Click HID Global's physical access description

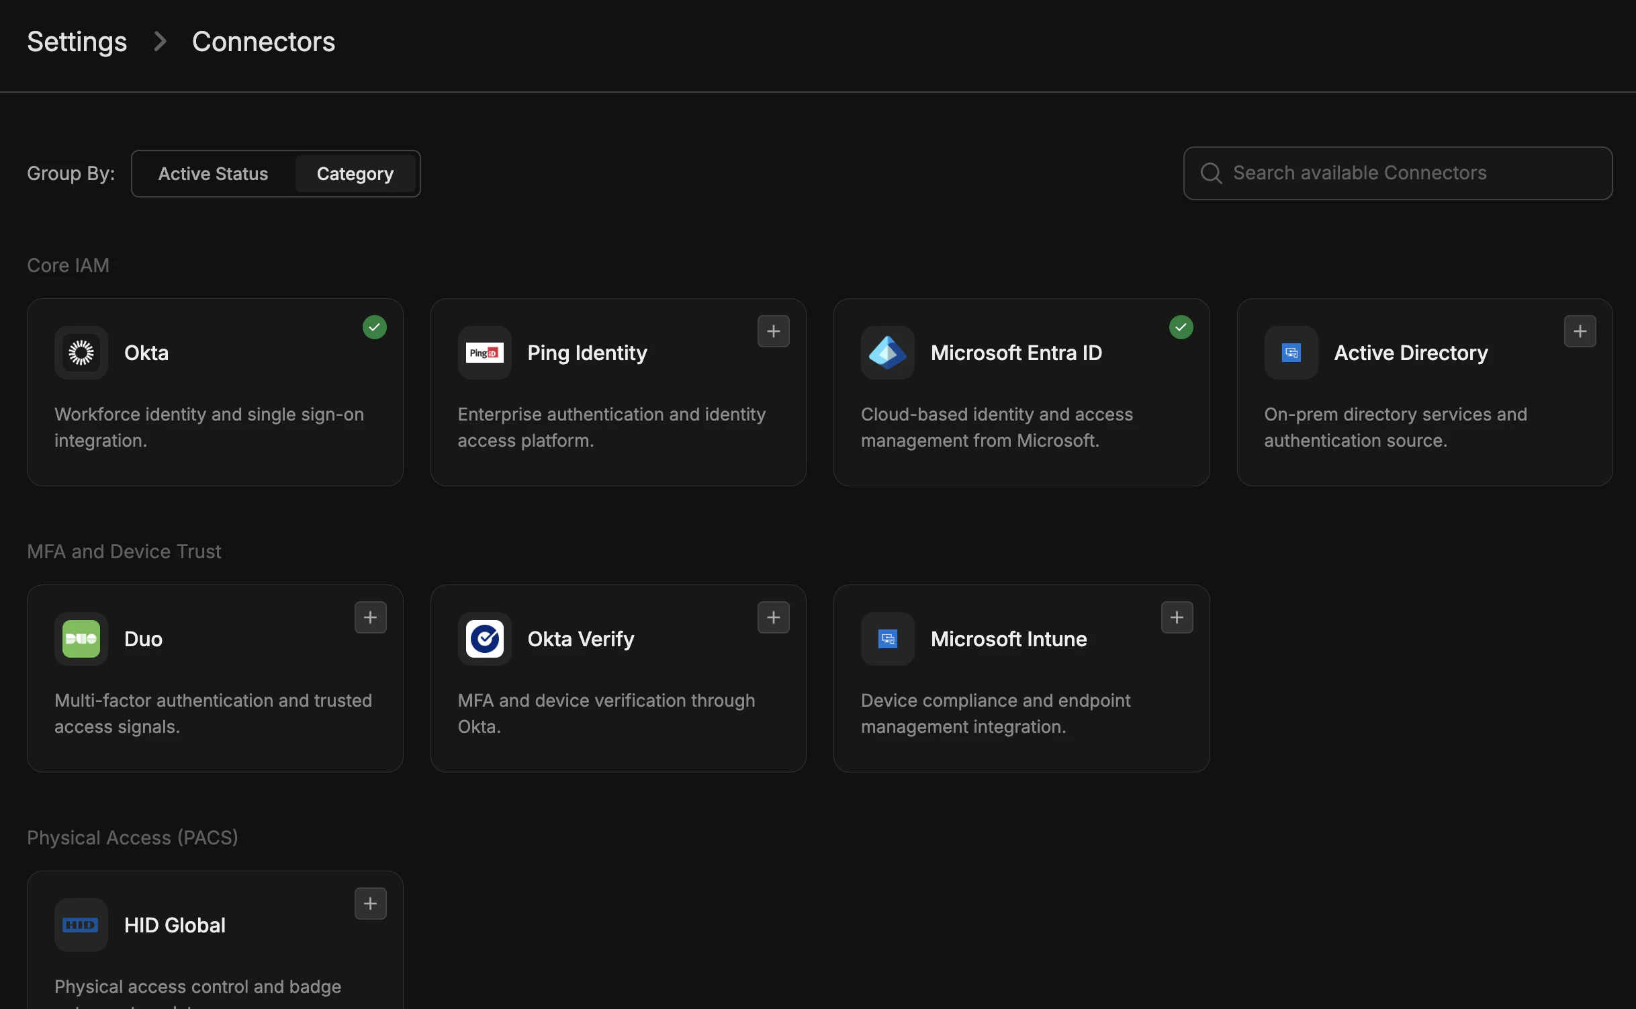(198, 992)
